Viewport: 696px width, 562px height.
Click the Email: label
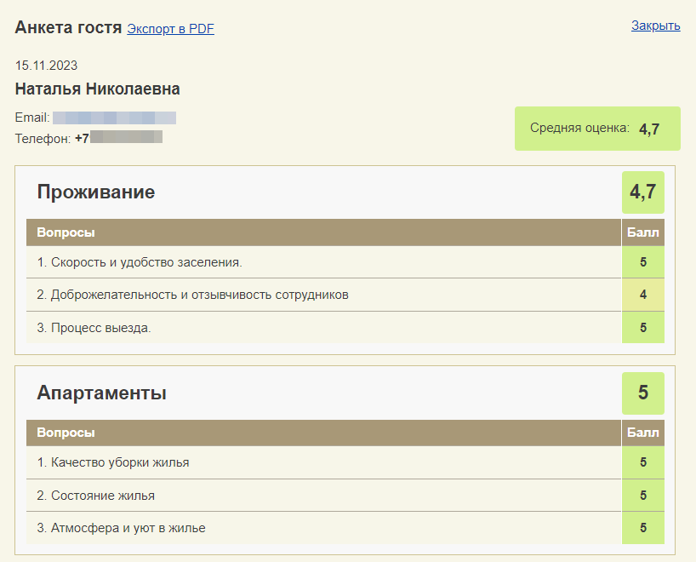(x=32, y=118)
